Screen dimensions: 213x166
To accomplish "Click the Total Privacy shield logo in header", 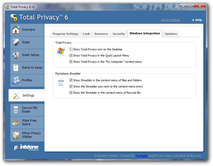I will 14,17.
